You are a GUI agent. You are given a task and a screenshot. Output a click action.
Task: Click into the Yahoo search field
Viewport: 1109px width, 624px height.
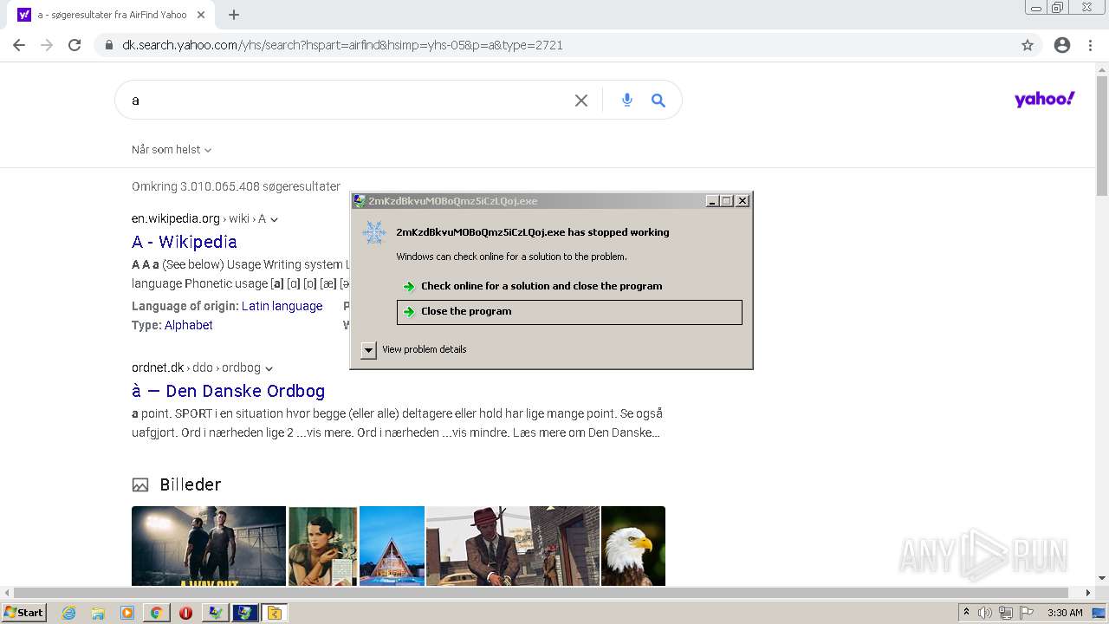347,101
